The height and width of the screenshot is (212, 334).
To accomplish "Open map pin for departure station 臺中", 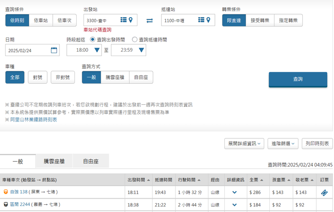I will 131,20.
